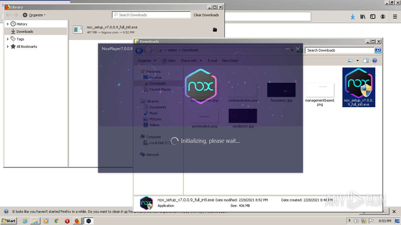Open the Firefox account icon
The image size is (401, 225).
[383, 17]
